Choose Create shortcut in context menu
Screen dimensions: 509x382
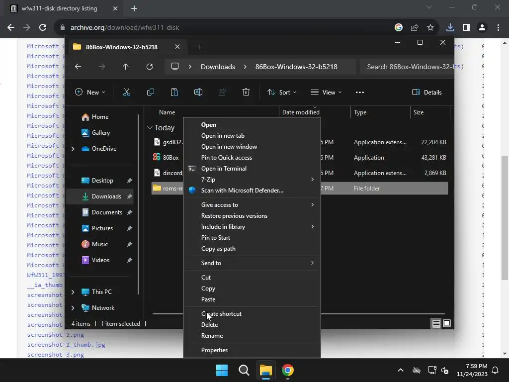click(x=252, y=314)
